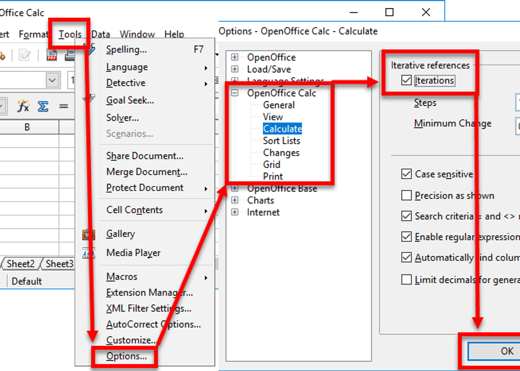Screen dimensions: 520x371
Task: Click the Edit File toolbar icon
Action: tap(24, 55)
